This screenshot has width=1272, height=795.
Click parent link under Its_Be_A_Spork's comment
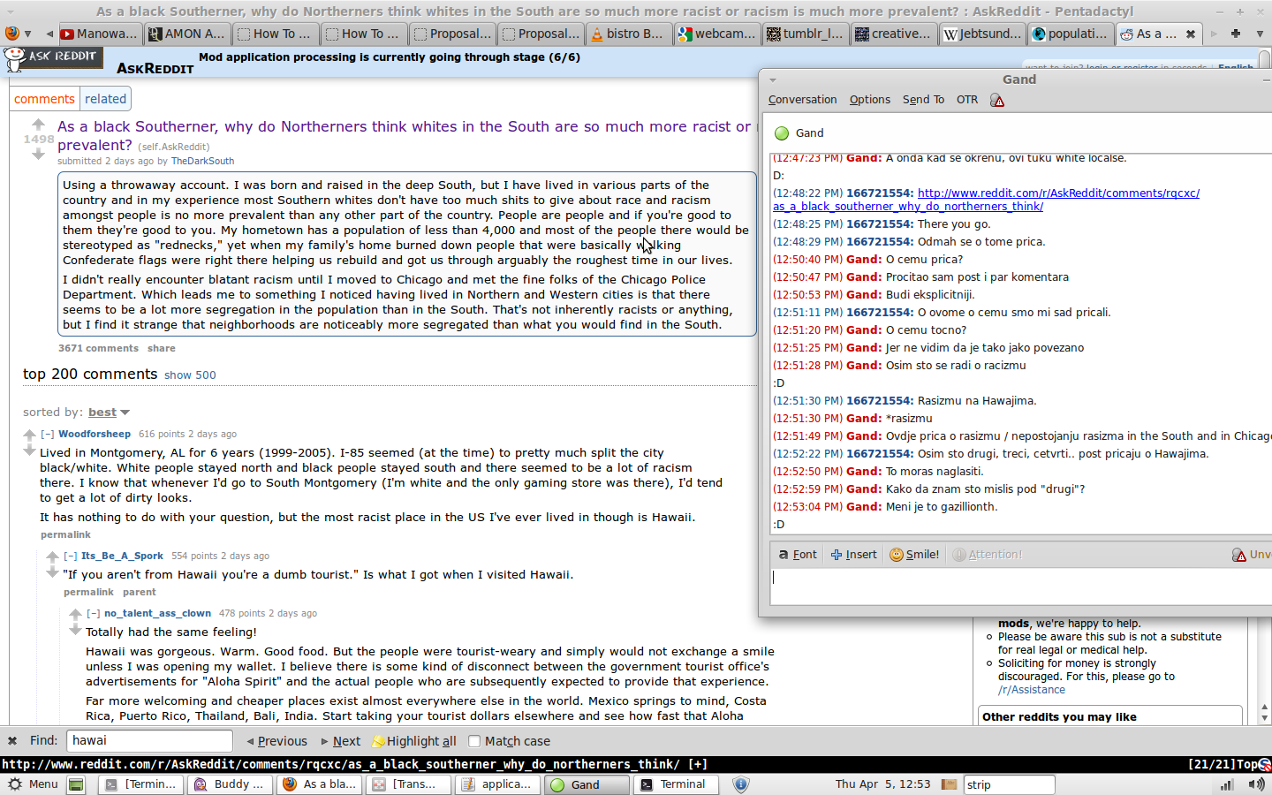(140, 593)
